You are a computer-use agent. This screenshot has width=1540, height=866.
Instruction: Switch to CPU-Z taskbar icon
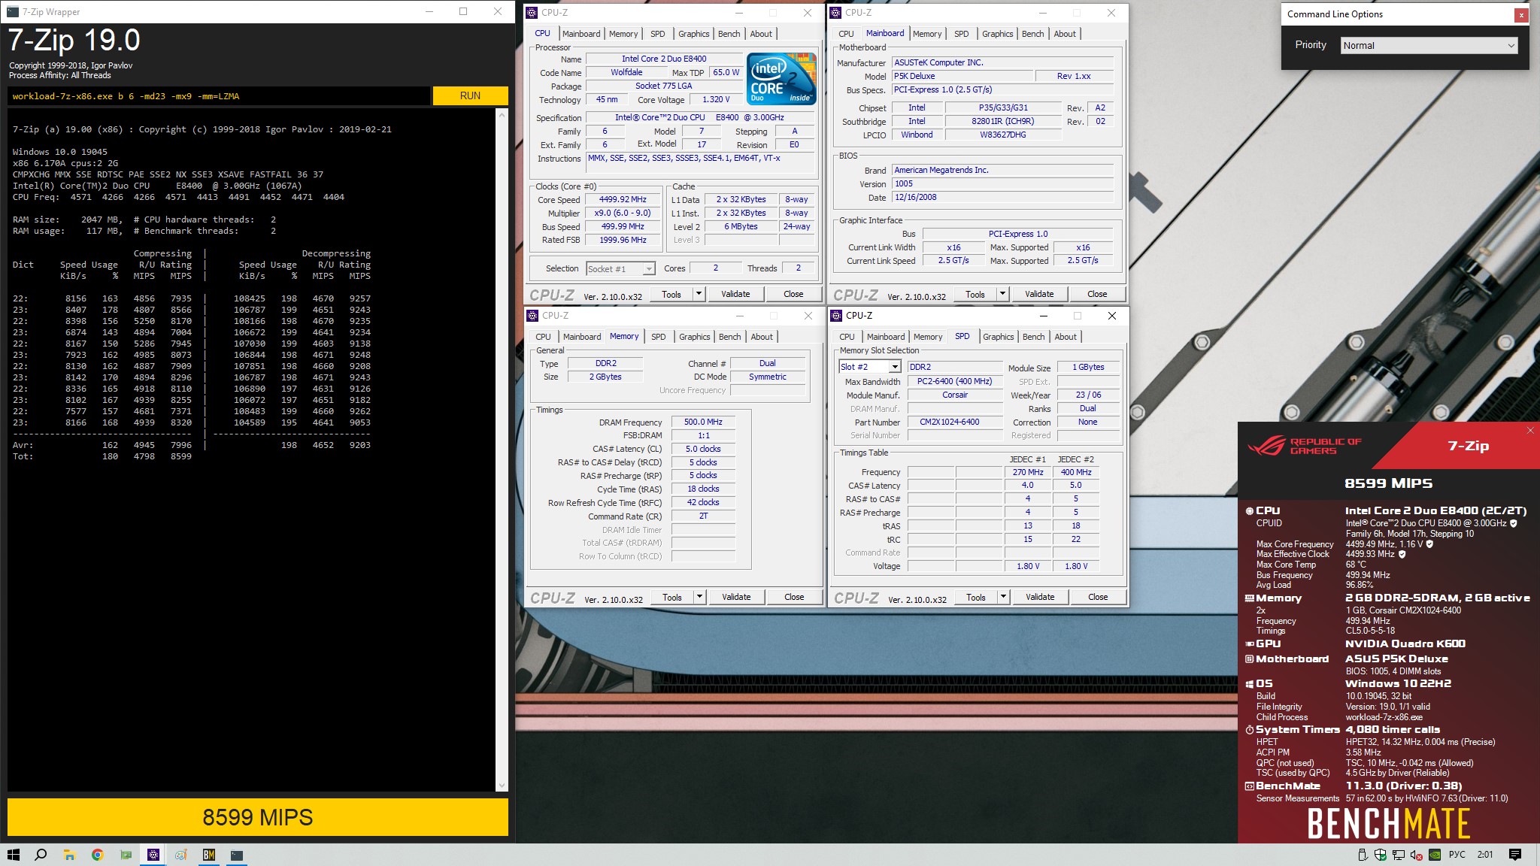point(153,855)
